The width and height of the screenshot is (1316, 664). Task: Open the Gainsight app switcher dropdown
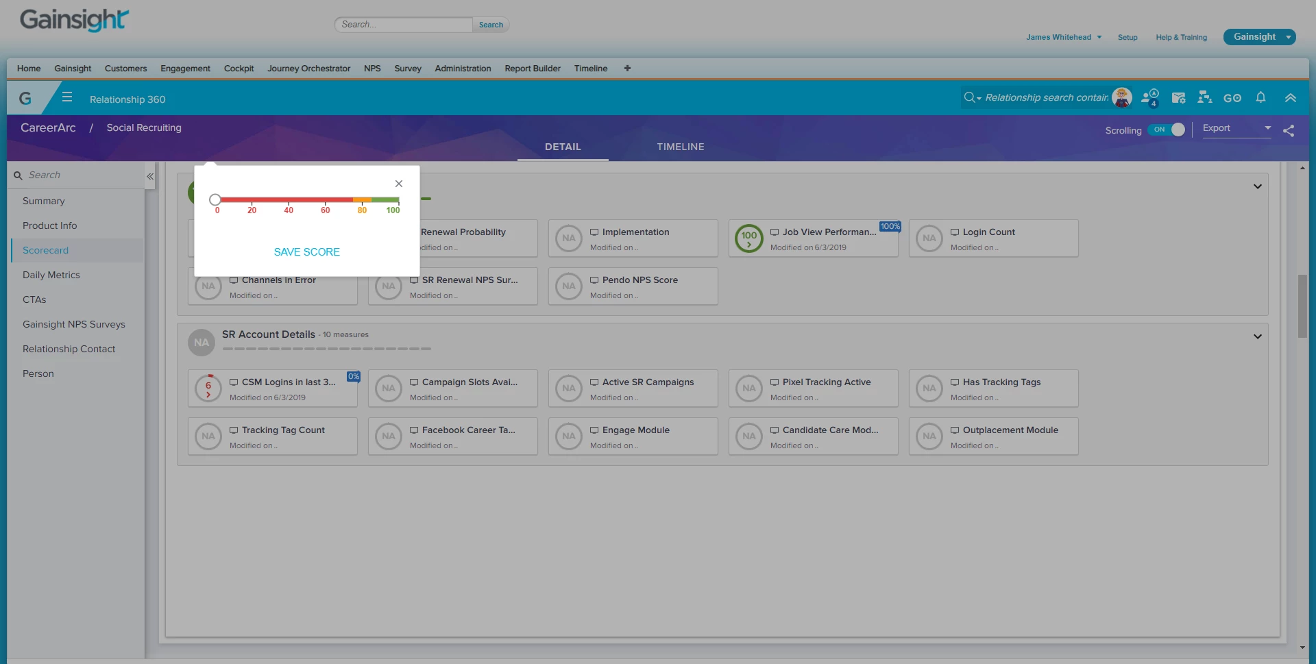1260,37
